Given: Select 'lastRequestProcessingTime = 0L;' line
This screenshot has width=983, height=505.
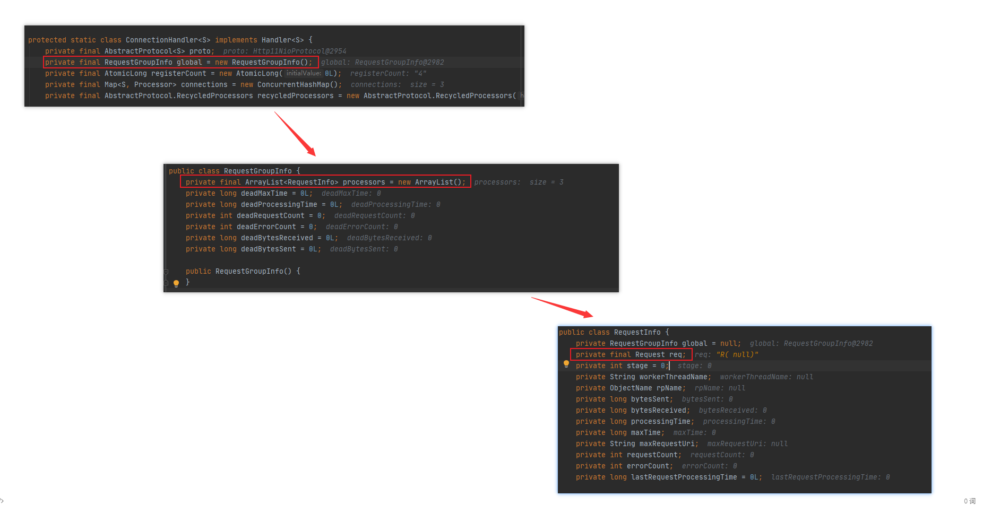Looking at the screenshot, I should pyautogui.click(x=669, y=477).
